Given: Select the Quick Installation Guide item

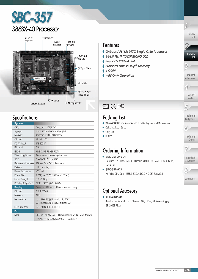Looking at the screenshot, I should click(x=116, y=127).
